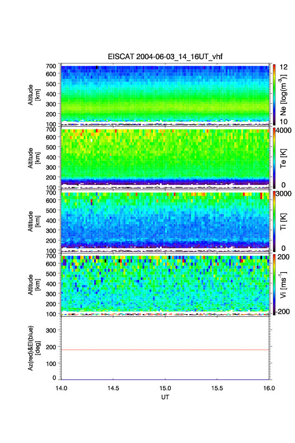
Task: Select the Ti ion temperature heatmap panel
Action: 165,221
